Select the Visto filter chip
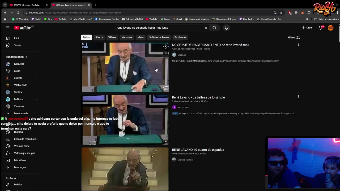 141,37
